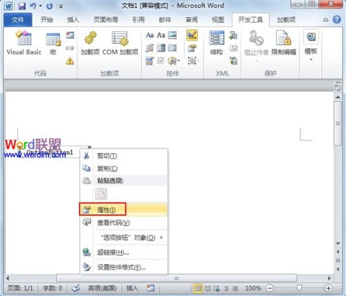Choose 复制 in the context menu
This screenshot has width=346, height=296.
click(x=124, y=168)
